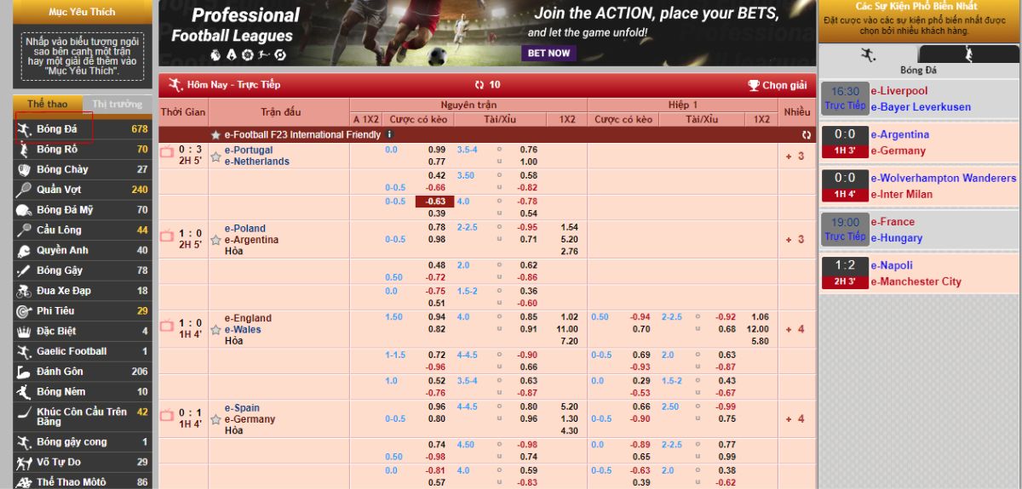Toggle favorite star for e-Portugal vs e-Netherlands
Image resolution: width=1022 pixels, height=489 pixels.
tap(215, 156)
